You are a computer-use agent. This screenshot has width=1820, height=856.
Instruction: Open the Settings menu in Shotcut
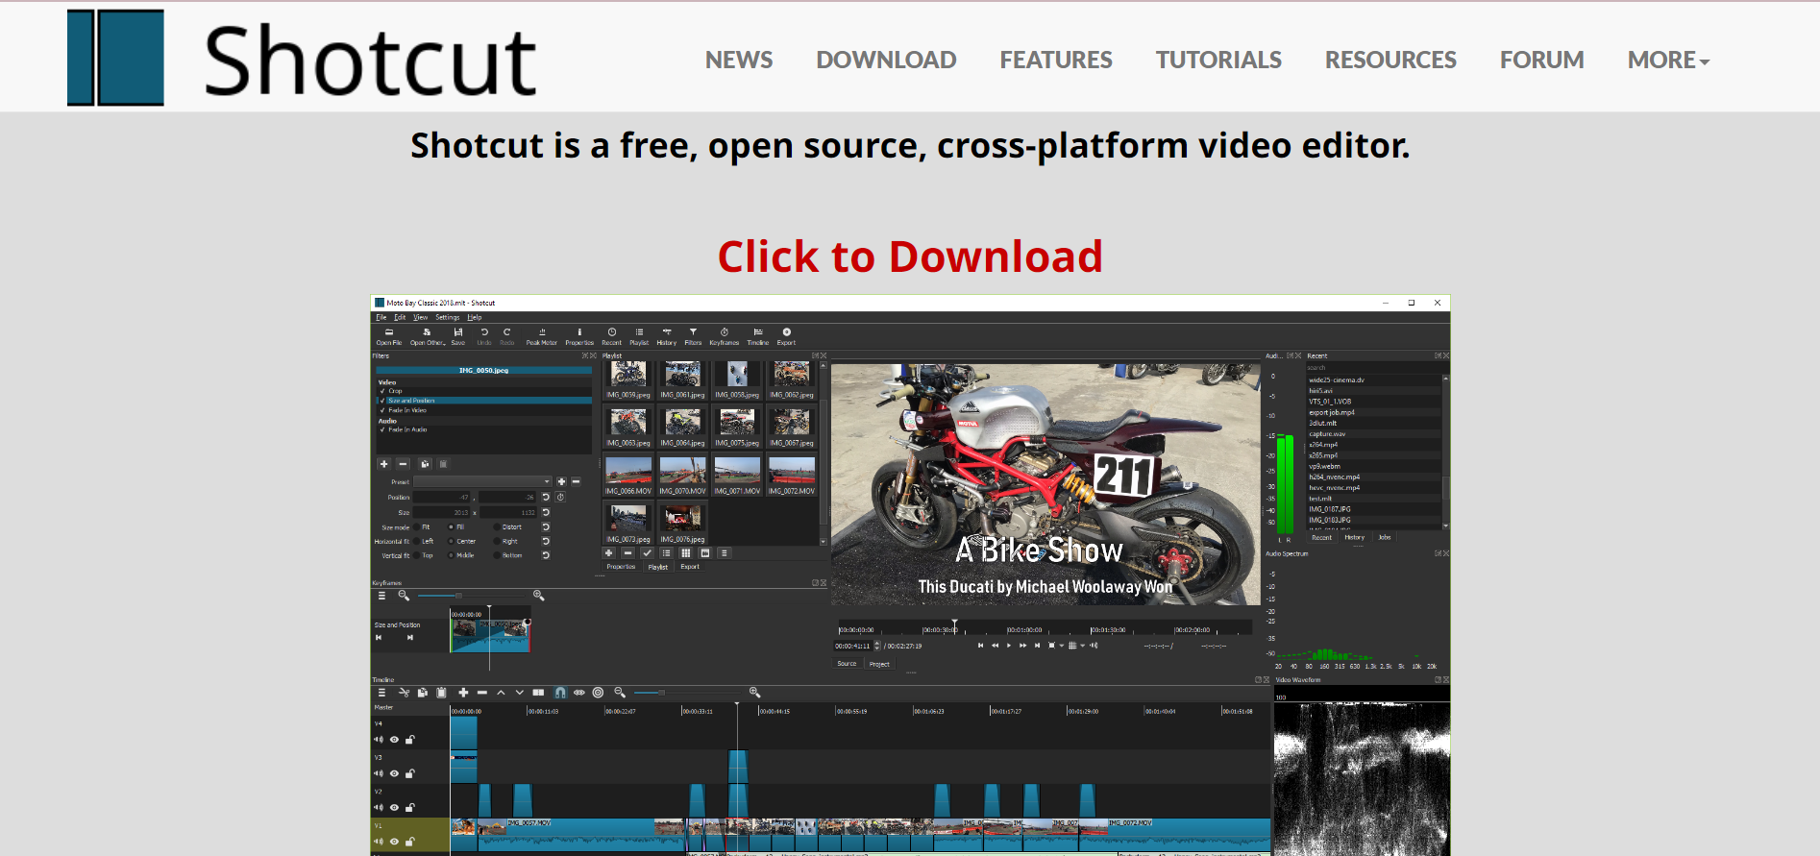(448, 317)
